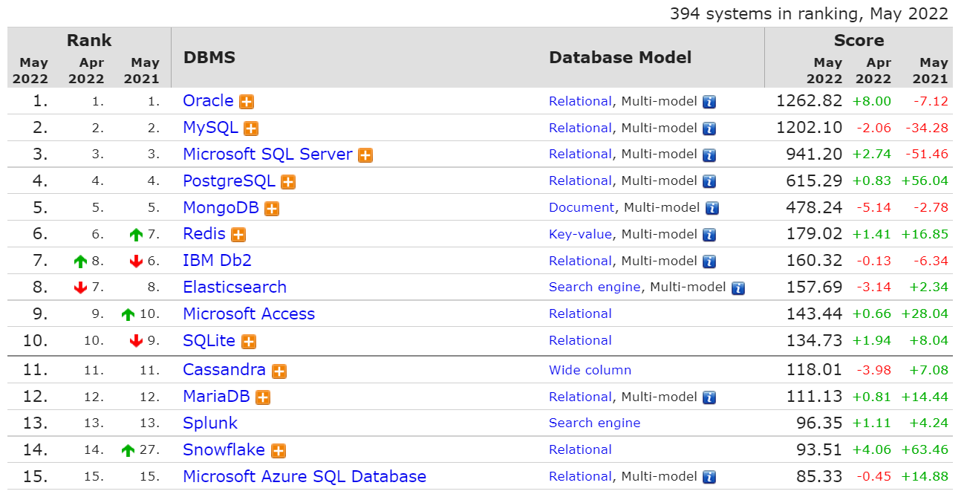Screen dimensions: 967x494
Task: Expand the plus icon next to PostgreSQL
Action: (288, 182)
